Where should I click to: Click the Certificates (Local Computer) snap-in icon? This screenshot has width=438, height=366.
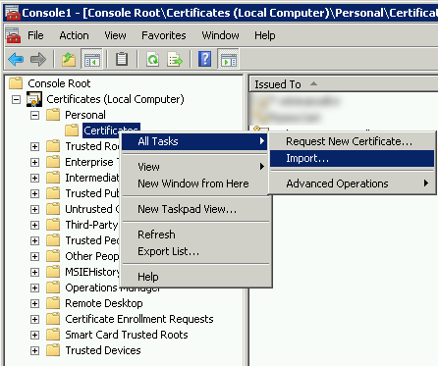click(x=34, y=99)
